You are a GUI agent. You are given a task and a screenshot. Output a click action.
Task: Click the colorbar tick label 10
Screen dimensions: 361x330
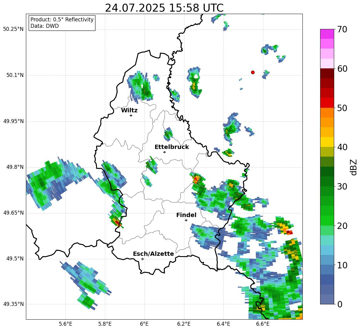point(342,265)
